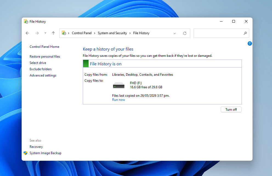The width and height of the screenshot is (272, 176).
Task: Open the Select drive link
Action: point(38,63)
